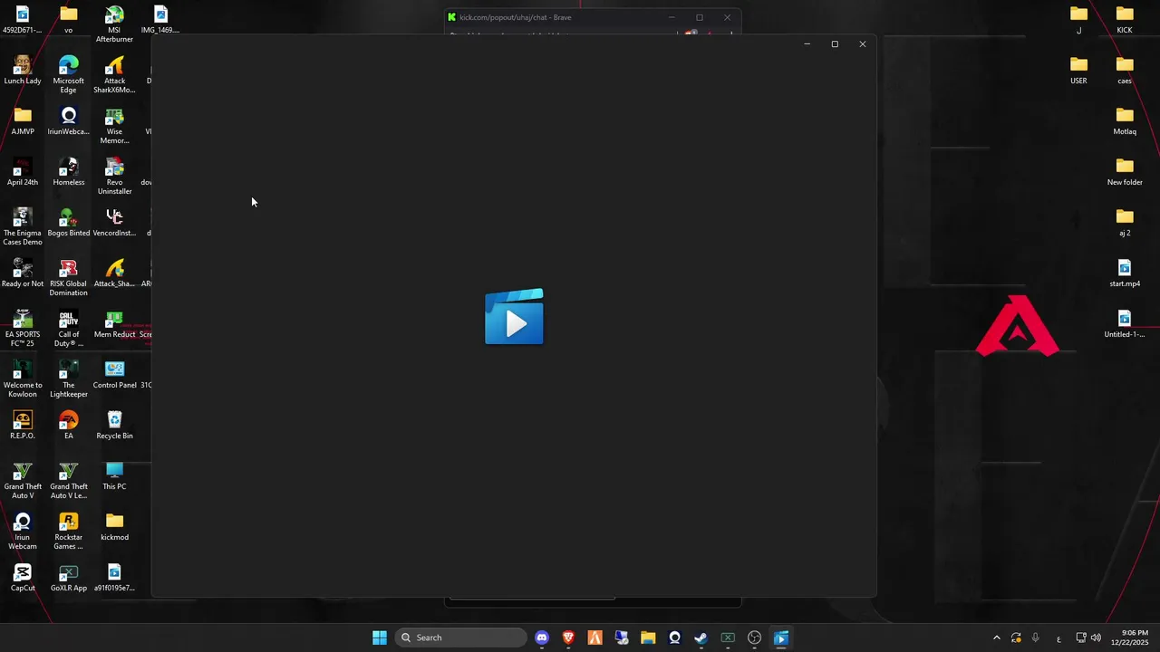The width and height of the screenshot is (1160, 652).
Task: Select the Bogos Binted desktop shortcut
Action: [69, 223]
